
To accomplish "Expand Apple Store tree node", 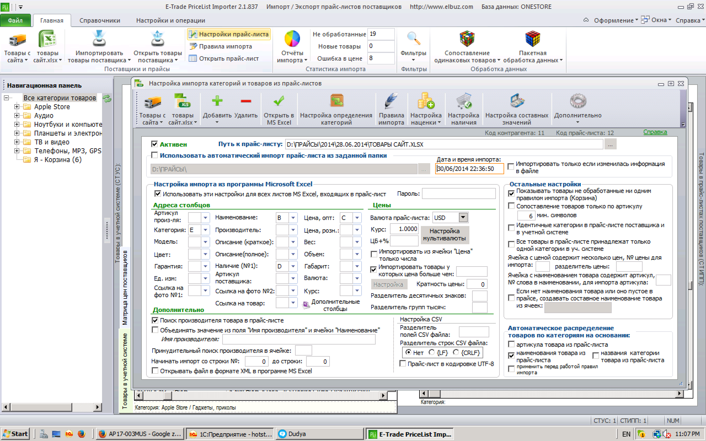I will pos(17,107).
